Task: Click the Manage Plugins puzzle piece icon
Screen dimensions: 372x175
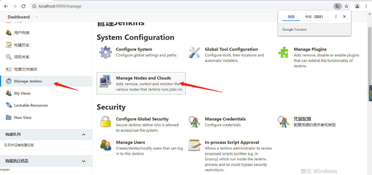Action: (x=283, y=52)
